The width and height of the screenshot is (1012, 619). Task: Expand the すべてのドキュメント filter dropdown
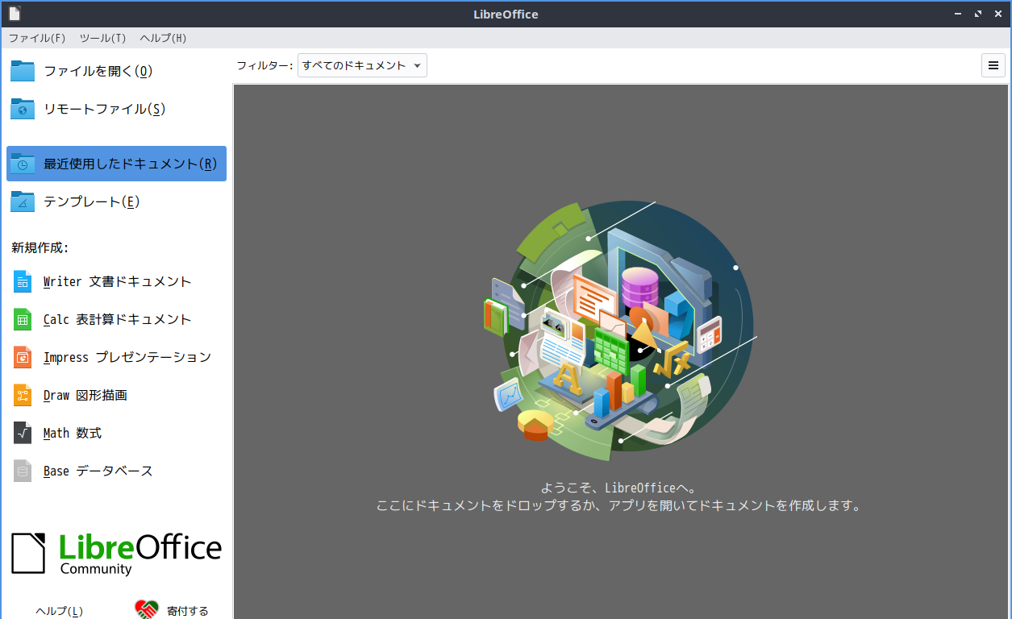click(x=362, y=66)
